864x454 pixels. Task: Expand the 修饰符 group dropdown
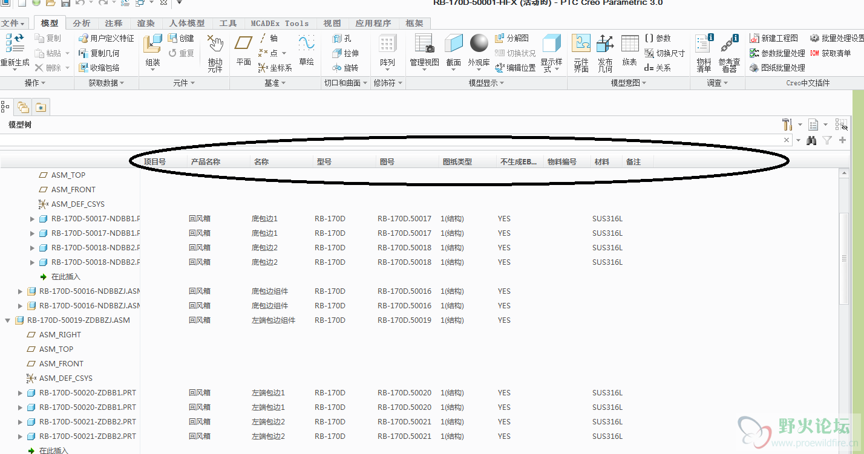point(388,83)
